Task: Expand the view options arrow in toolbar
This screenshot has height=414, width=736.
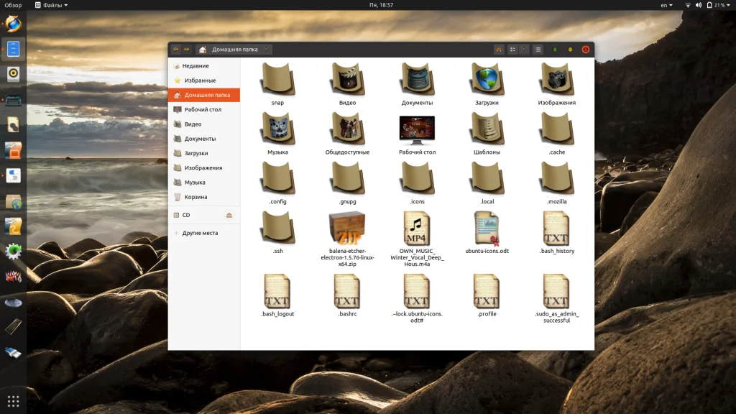Action: click(x=524, y=50)
